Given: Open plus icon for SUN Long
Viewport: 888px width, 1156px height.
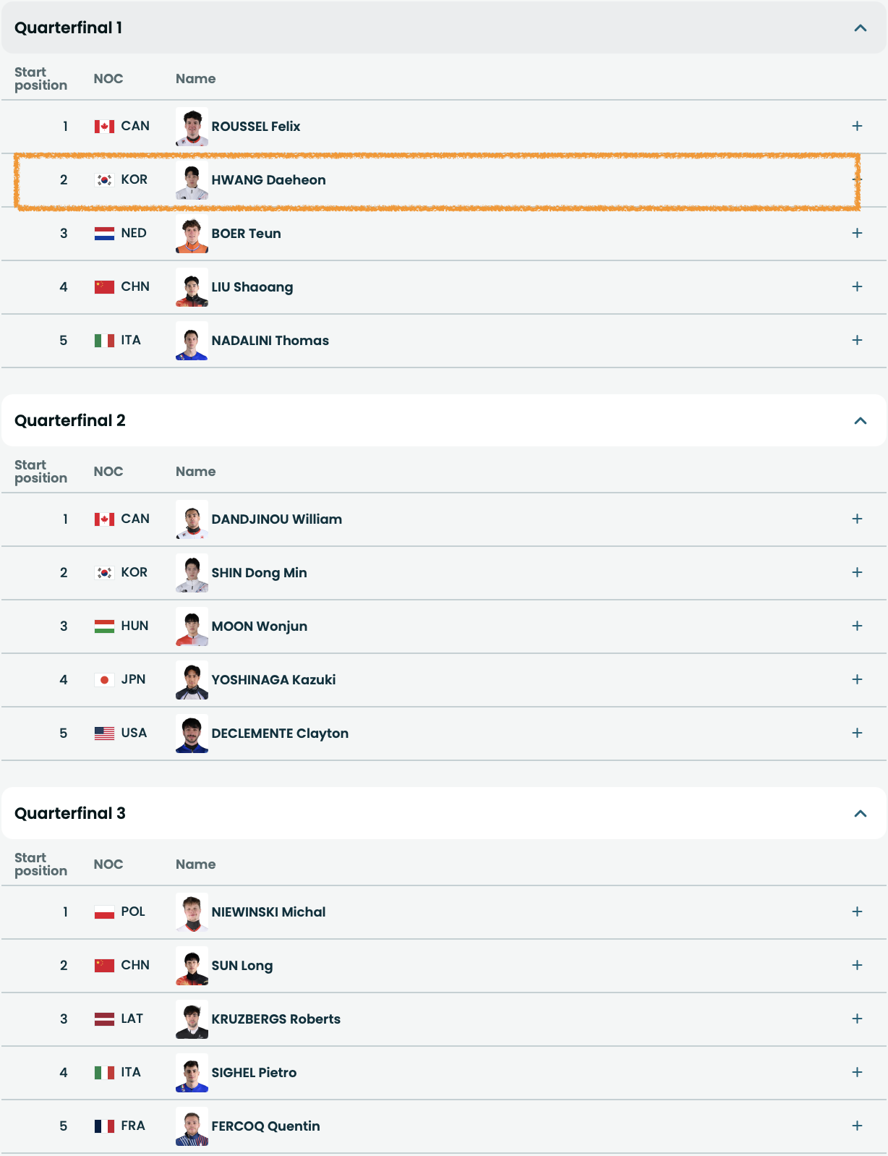Looking at the screenshot, I should tap(857, 965).
